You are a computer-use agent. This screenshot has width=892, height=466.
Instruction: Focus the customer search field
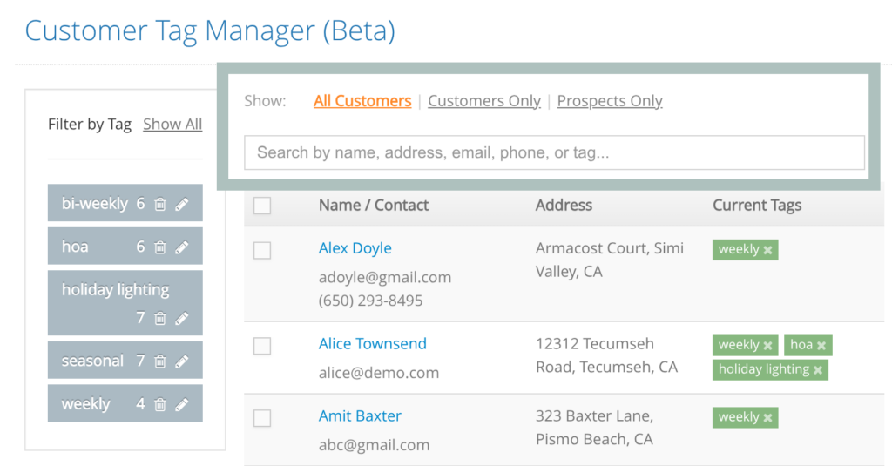coord(554,152)
